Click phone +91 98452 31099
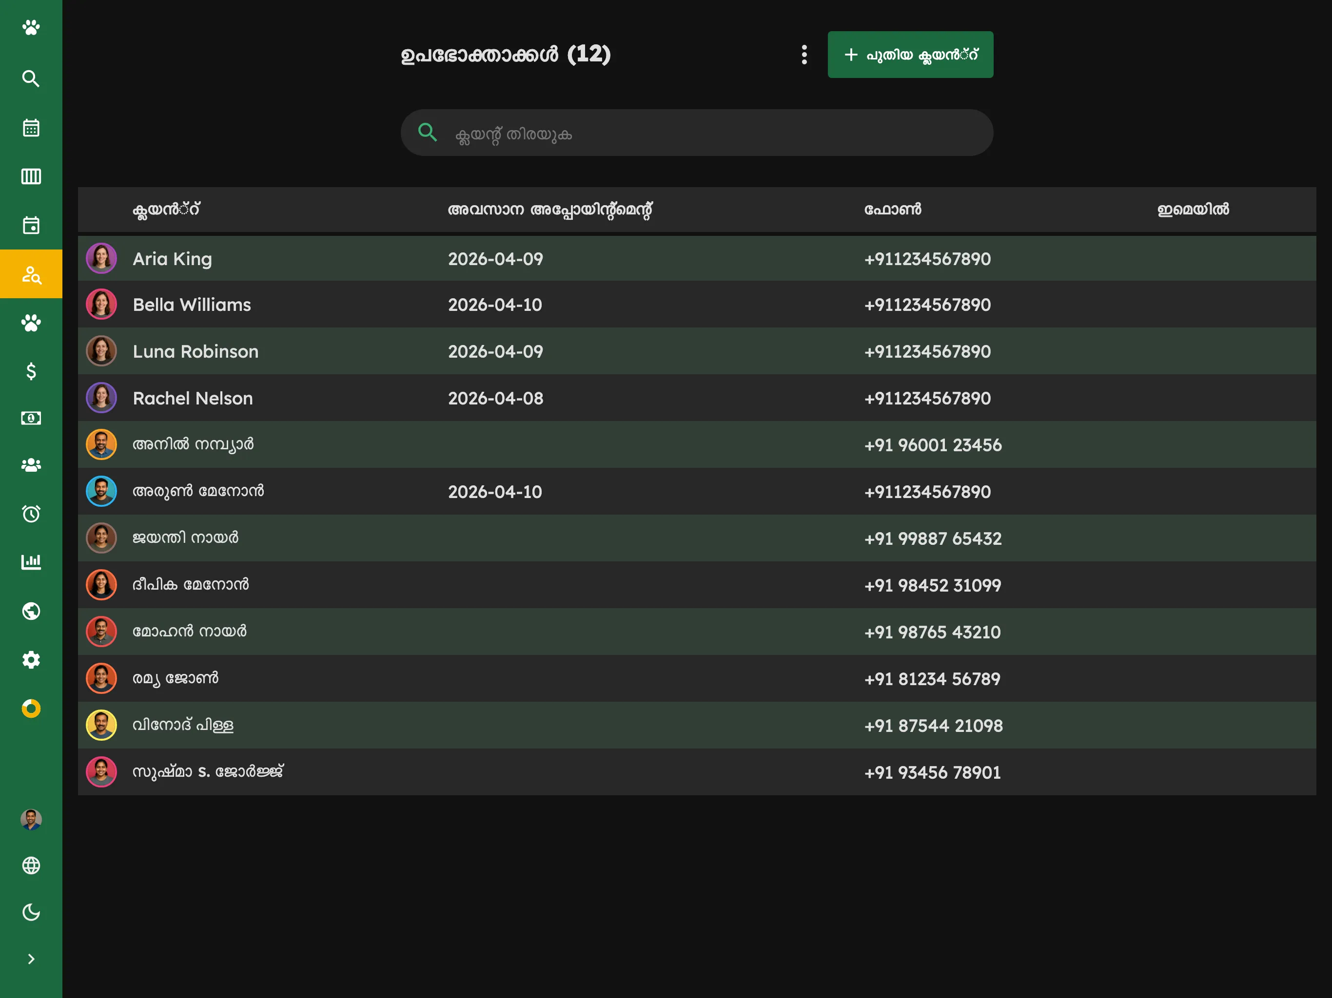The image size is (1332, 998). 933,586
